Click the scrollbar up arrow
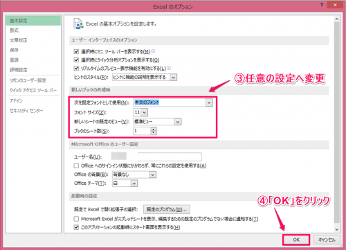 pyautogui.click(x=337, y=19)
